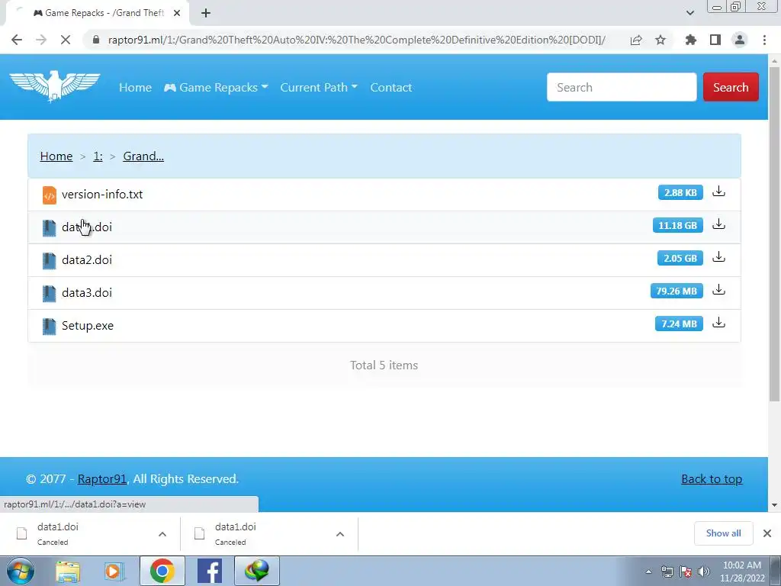
Task: Click the version-info.txt orange file icon
Action: (50, 195)
